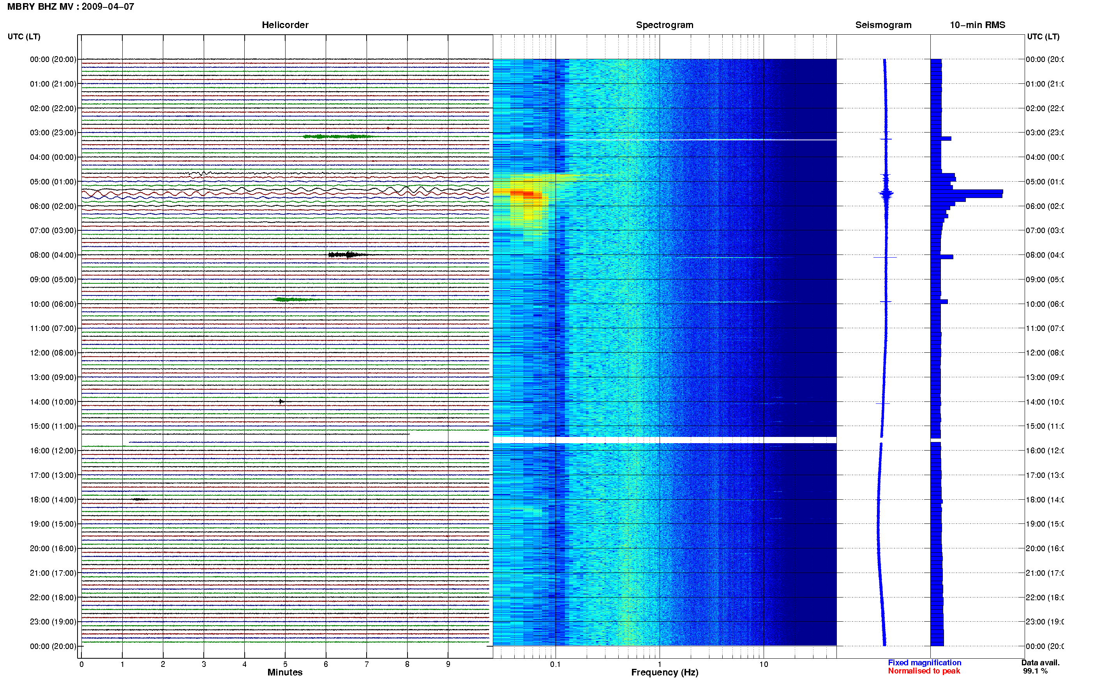The width and height of the screenshot is (1108, 693).
Task: Click the small black event at 18:00
Action: (139, 499)
